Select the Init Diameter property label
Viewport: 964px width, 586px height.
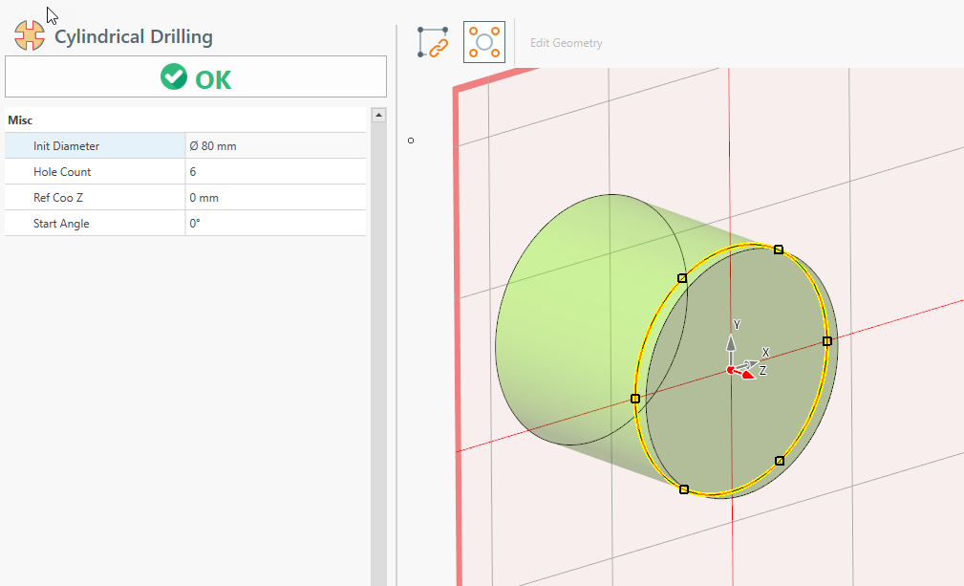click(x=66, y=146)
